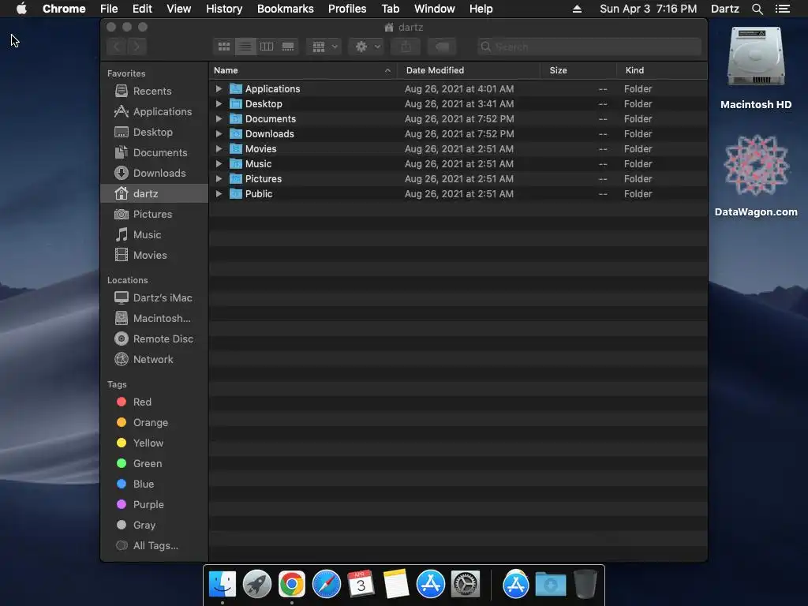This screenshot has height=606, width=808.
Task: Select the Public folder row name
Action: pyautogui.click(x=259, y=194)
